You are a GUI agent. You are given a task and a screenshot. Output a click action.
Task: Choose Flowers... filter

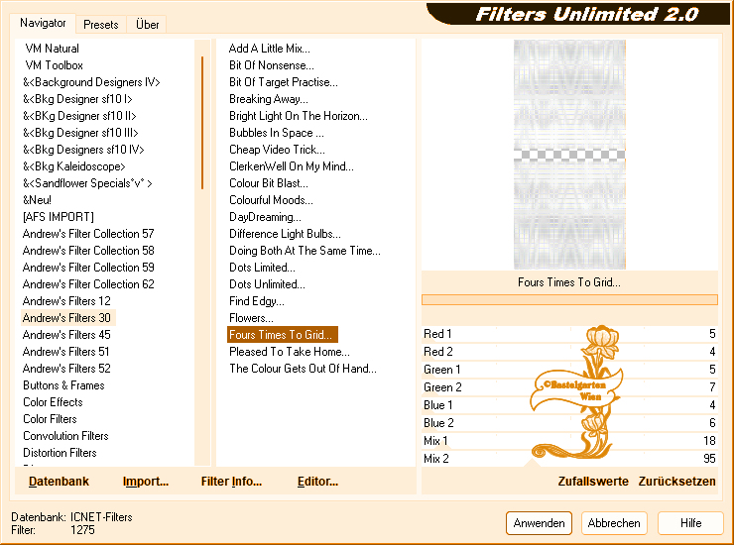pos(251,318)
